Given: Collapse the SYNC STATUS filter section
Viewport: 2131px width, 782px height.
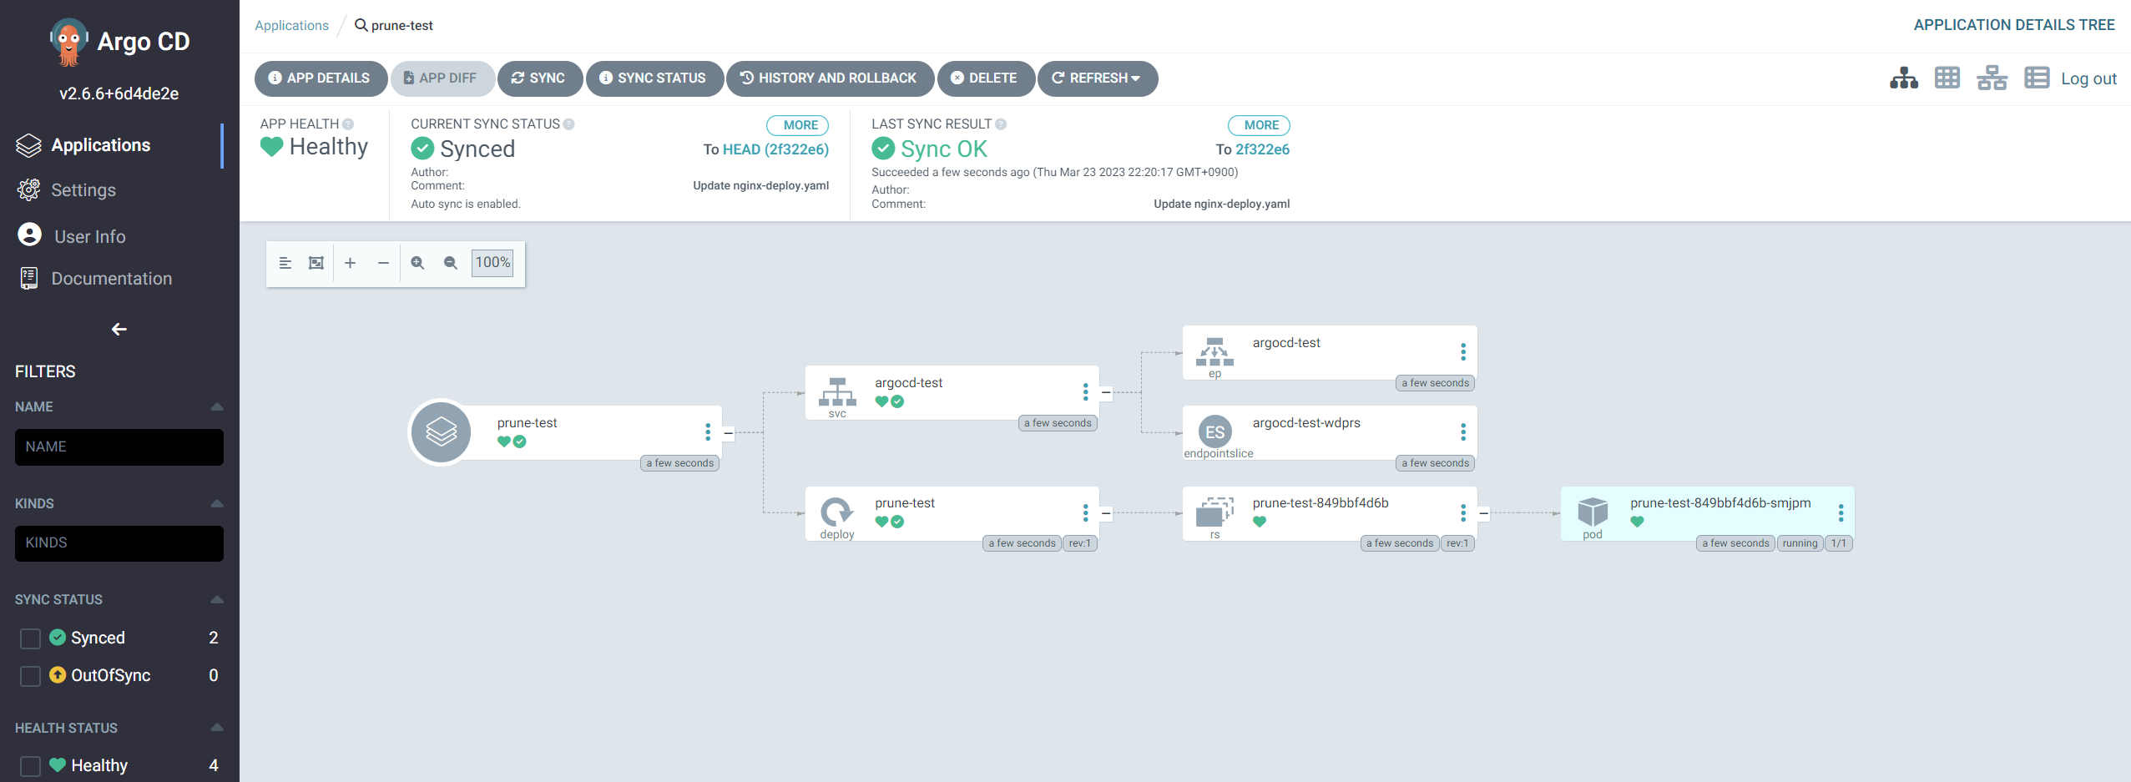Looking at the screenshot, I should point(217,600).
